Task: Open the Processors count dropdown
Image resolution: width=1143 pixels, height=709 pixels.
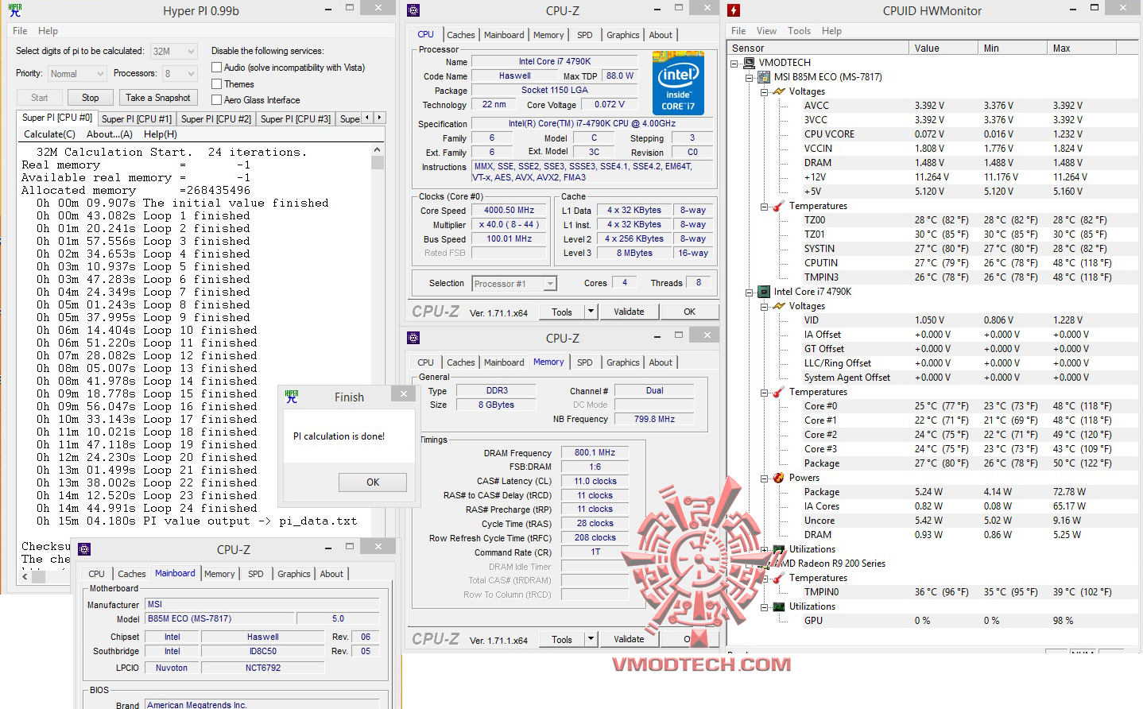Action: coord(180,74)
